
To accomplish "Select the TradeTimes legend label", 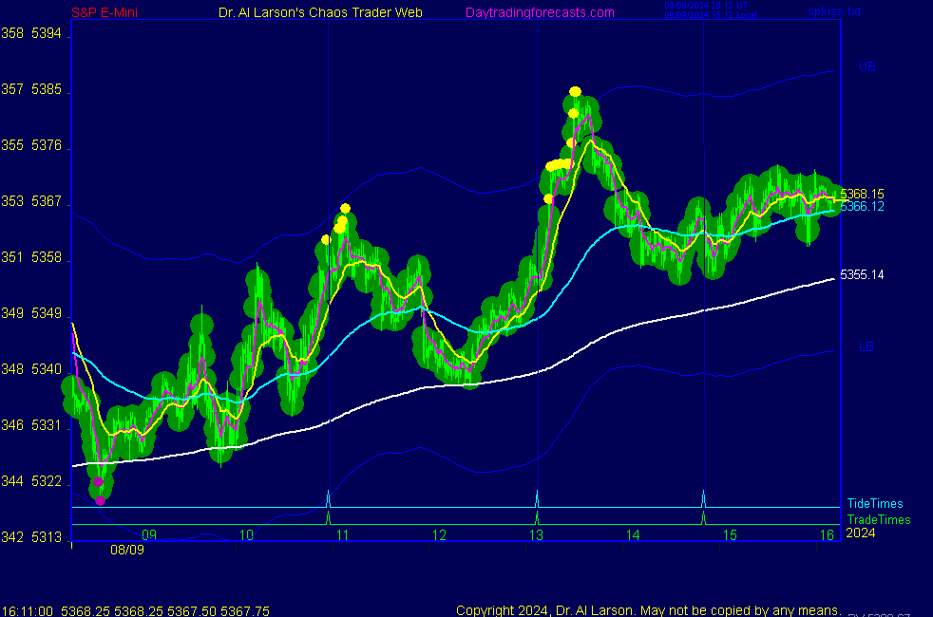I will click(x=879, y=519).
